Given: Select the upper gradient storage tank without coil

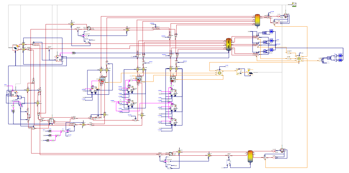Looking at the screenshot, I should (x=257, y=20).
